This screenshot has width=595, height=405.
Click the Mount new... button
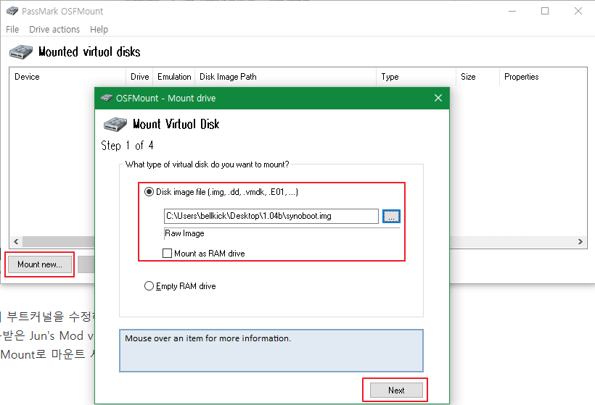(x=40, y=264)
